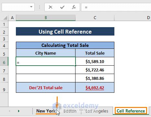Click the Using Cell Reference title cell

tap(65, 31)
